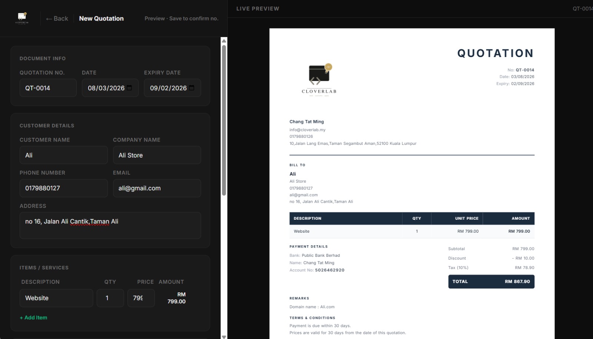Click the Cloverlab logo in the preview

(319, 80)
